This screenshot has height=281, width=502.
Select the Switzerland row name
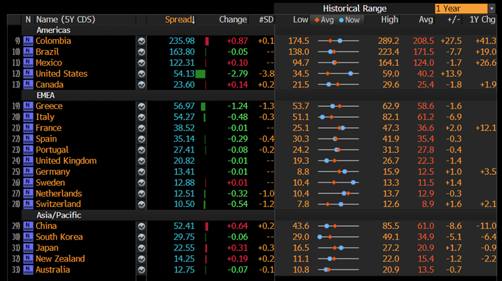point(58,204)
